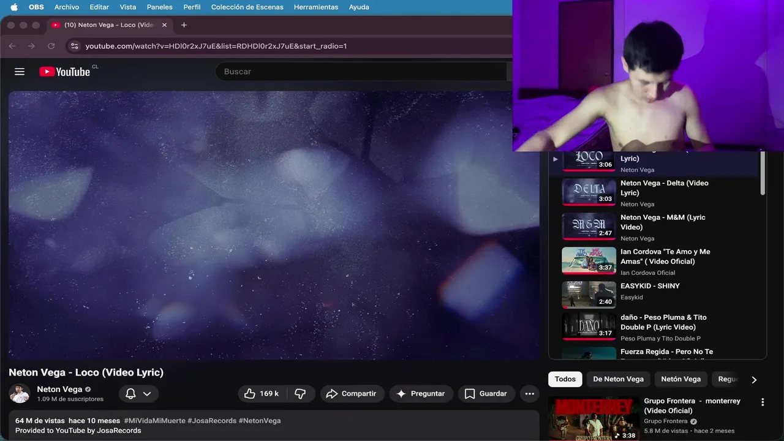Open Grupo Frontera - monterrey (Video Oficial) title
Viewport: 784px width, 441px height.
[692, 405]
